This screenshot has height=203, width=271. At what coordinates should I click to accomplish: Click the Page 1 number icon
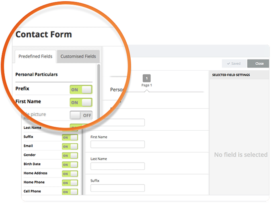pyautogui.click(x=147, y=78)
